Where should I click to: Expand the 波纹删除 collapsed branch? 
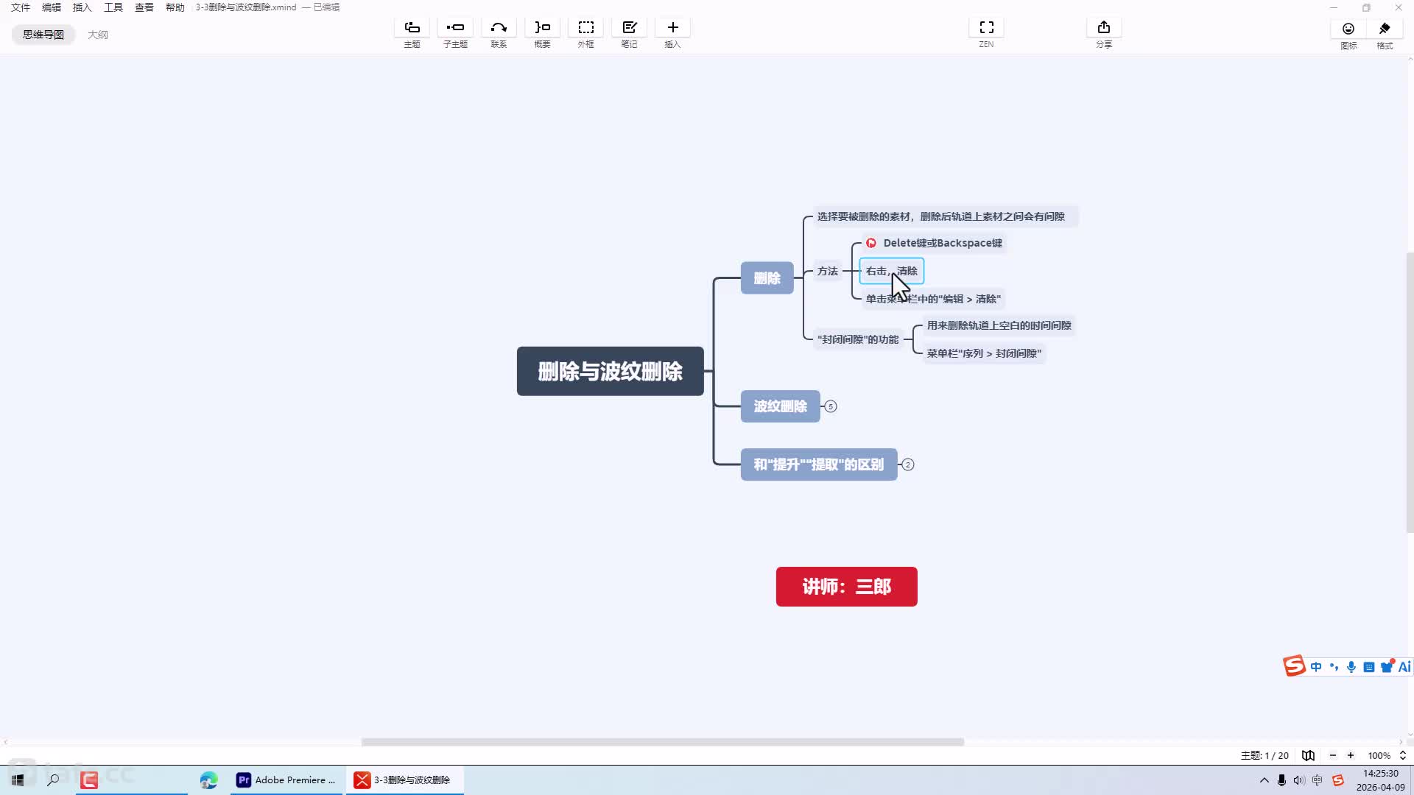click(x=831, y=406)
